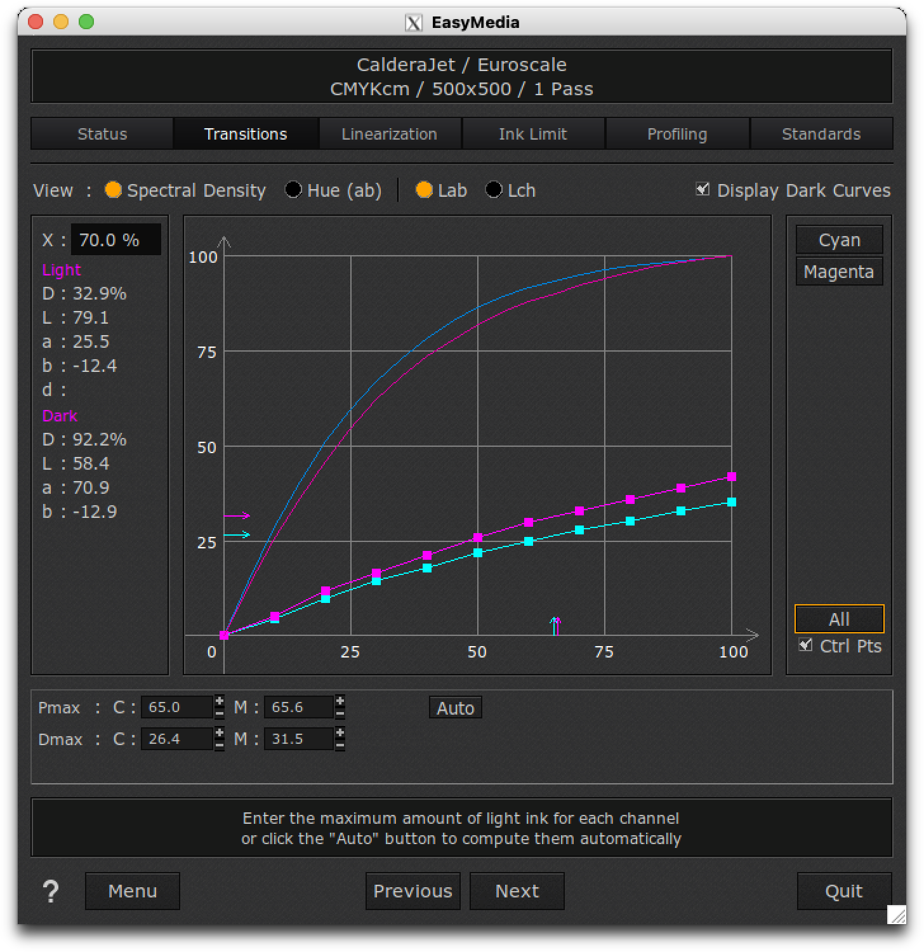Screen dimensions: 924x952
Task: Click the window resize grip icon
Action: point(897,915)
